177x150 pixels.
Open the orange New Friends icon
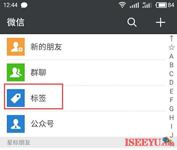click(x=16, y=47)
